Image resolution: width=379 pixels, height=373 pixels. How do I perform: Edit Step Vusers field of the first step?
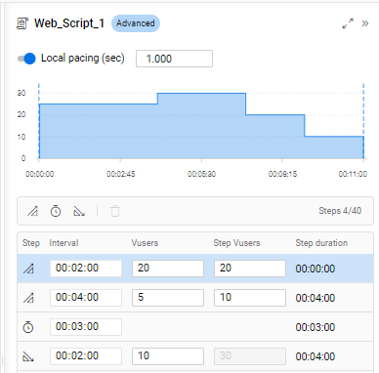[x=250, y=269]
